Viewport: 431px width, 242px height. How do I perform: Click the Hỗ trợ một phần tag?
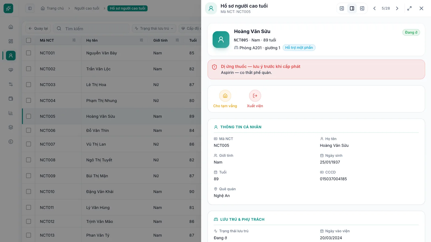[x=299, y=48]
